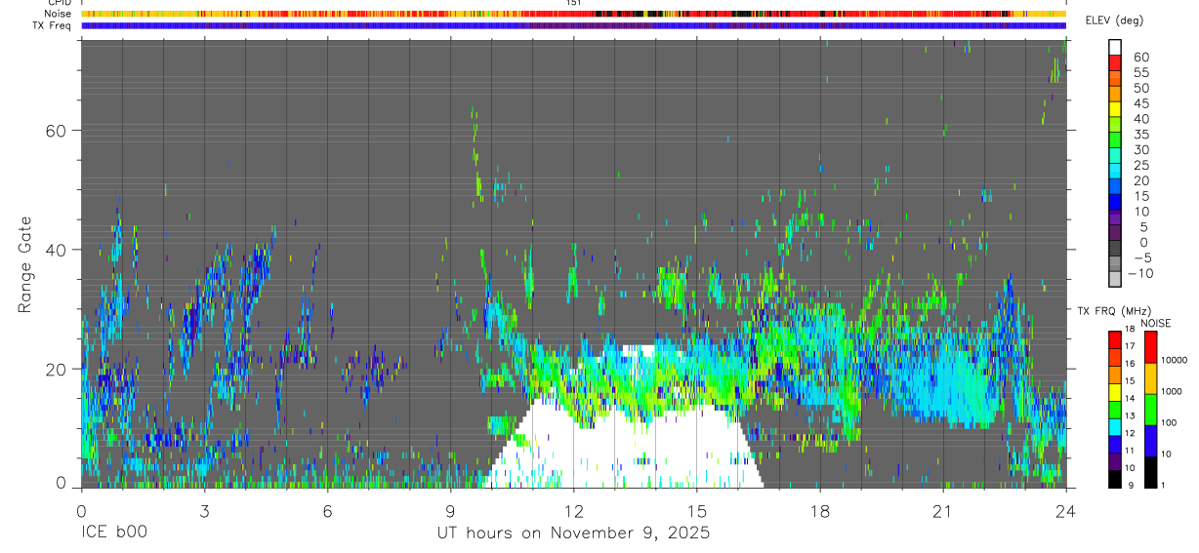Viewport: 1199px width, 553px height.
Task: Click the 'Range Gate' y-axis label
Action: 26,264
